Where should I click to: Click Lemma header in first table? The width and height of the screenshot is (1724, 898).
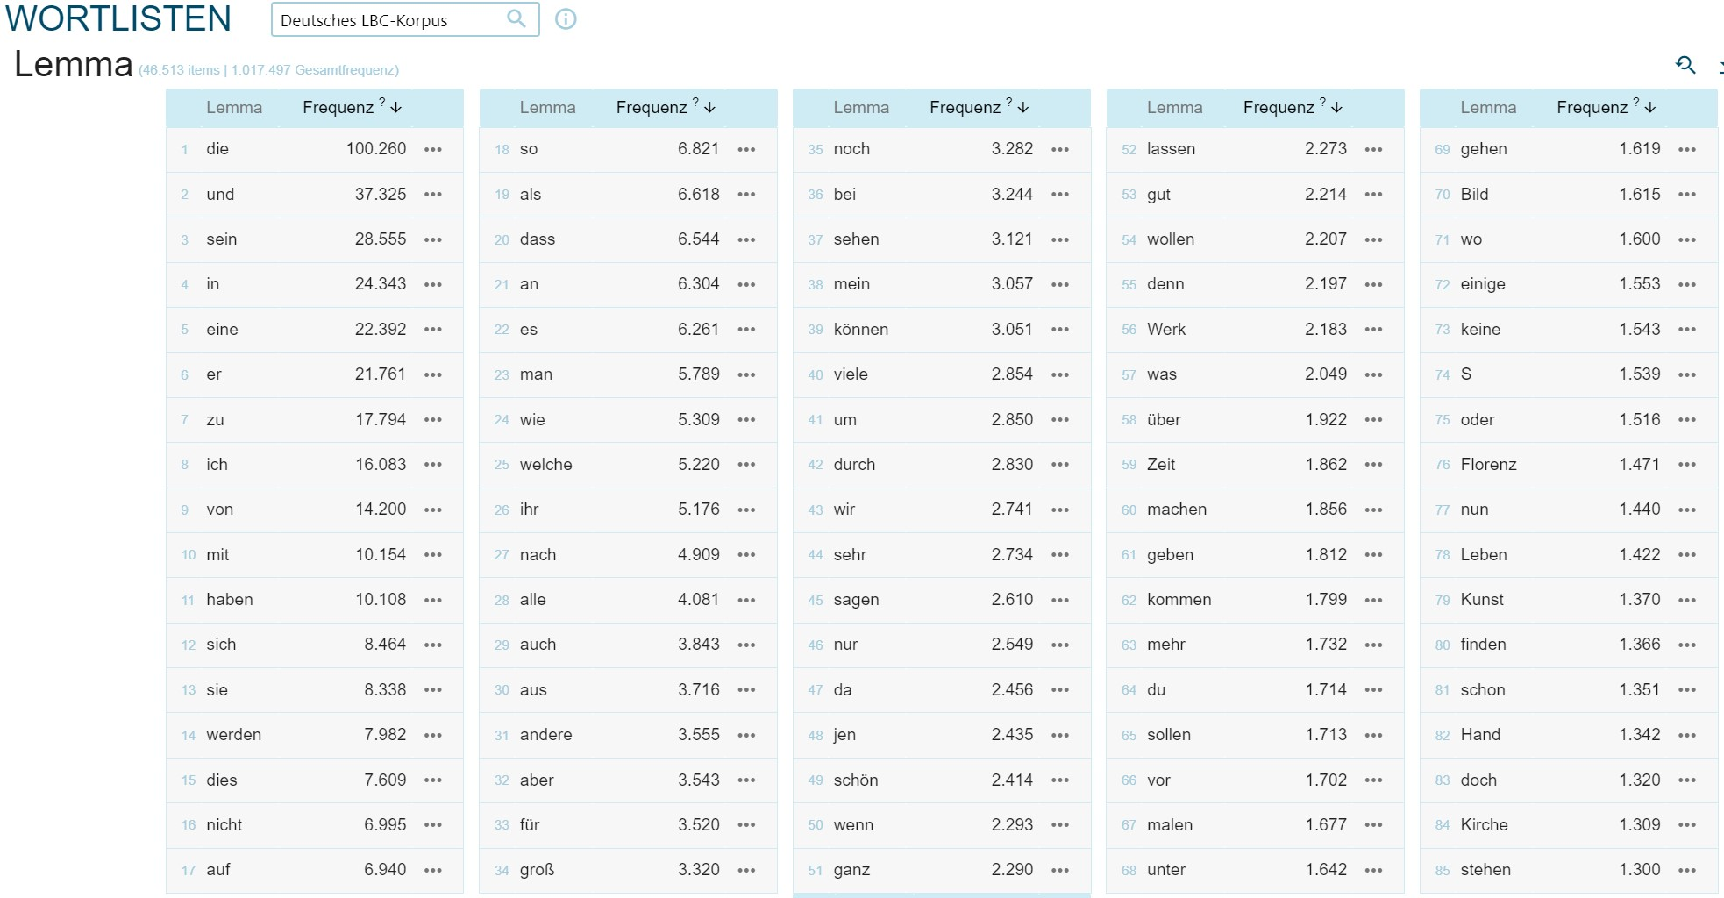point(234,107)
